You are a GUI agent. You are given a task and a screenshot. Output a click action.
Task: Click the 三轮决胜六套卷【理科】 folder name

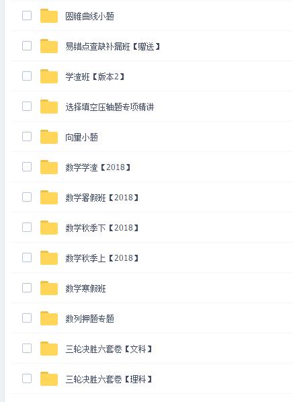[109, 379]
